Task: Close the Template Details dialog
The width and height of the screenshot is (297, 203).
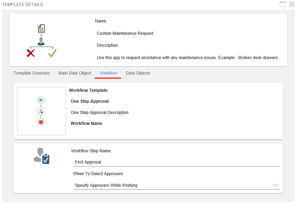Action: [x=291, y=4]
